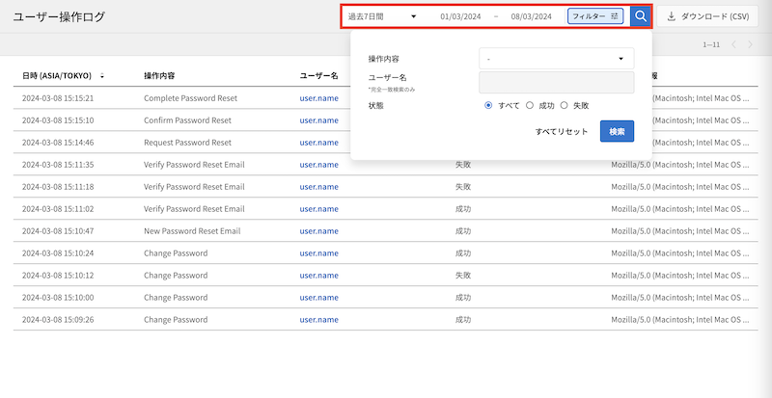Open user.name link in the 15:11:02 row
This screenshot has height=398, width=772.
[x=319, y=208]
